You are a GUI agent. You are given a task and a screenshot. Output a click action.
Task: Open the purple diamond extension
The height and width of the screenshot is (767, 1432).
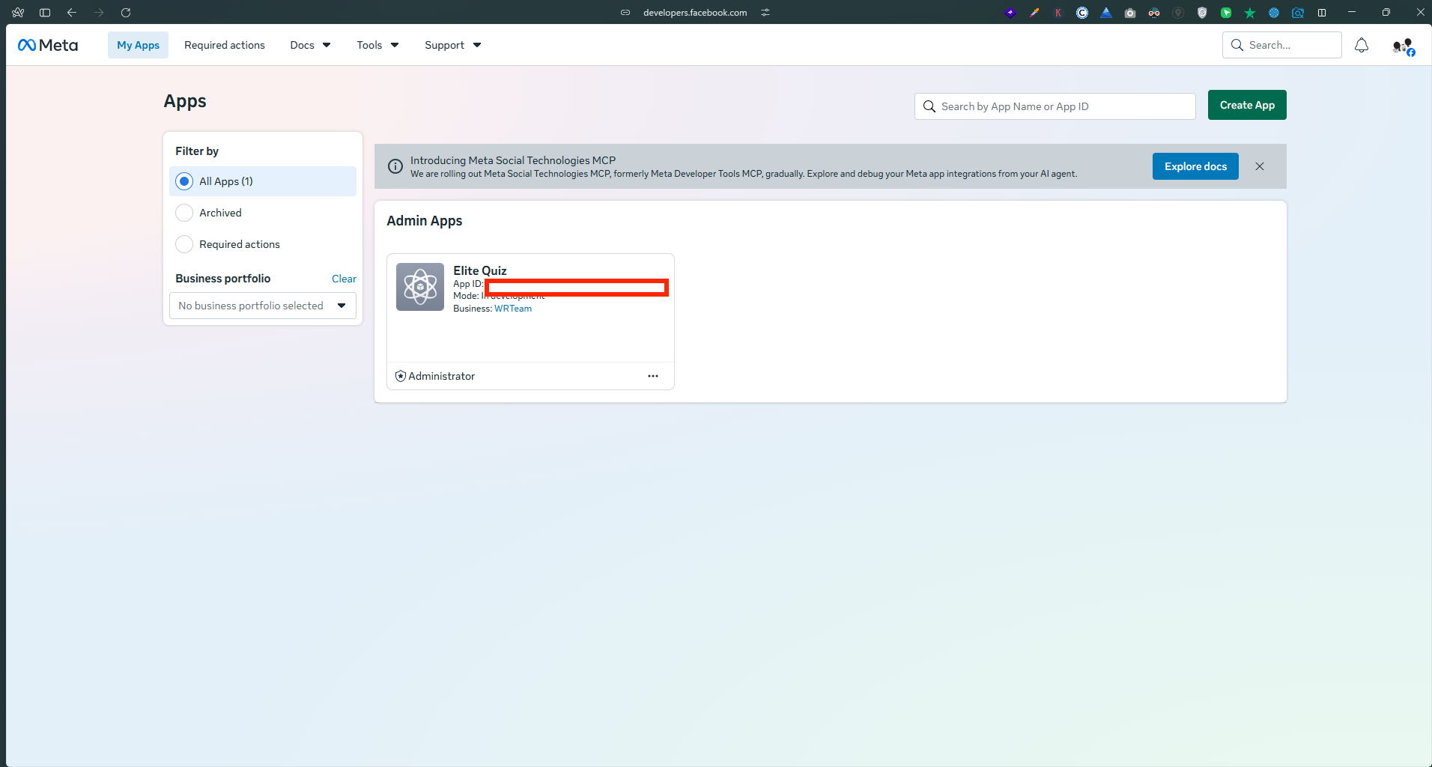click(1010, 13)
